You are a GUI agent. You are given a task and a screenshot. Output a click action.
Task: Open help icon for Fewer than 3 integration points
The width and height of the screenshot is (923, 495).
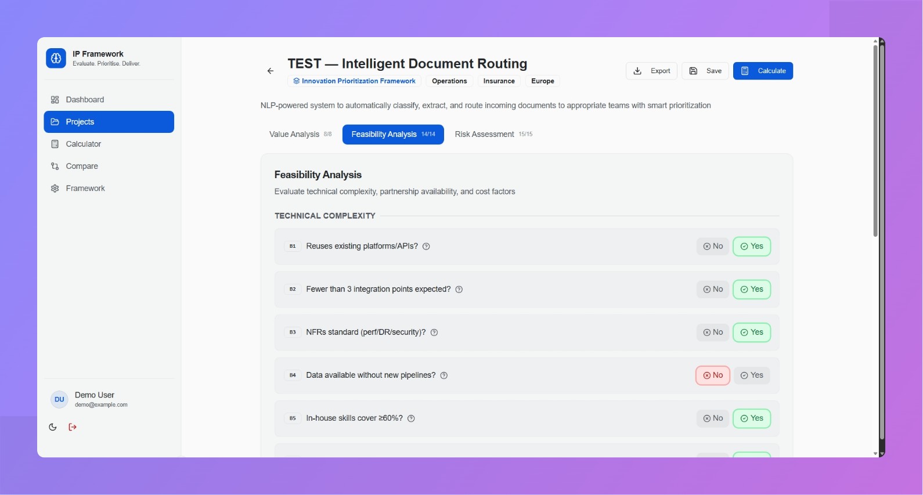pyautogui.click(x=459, y=290)
